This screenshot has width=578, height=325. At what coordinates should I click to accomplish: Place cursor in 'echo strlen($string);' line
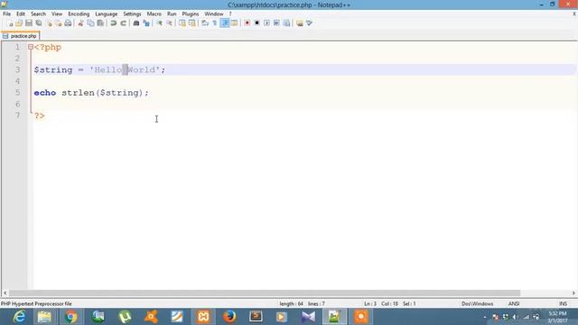[91, 93]
